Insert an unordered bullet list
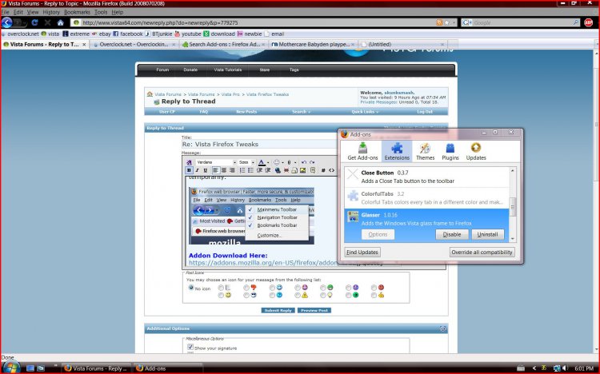Image resolution: width=600 pixels, height=374 pixels. 250,170
